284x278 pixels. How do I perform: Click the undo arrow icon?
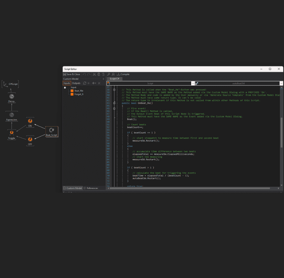coord(84,74)
